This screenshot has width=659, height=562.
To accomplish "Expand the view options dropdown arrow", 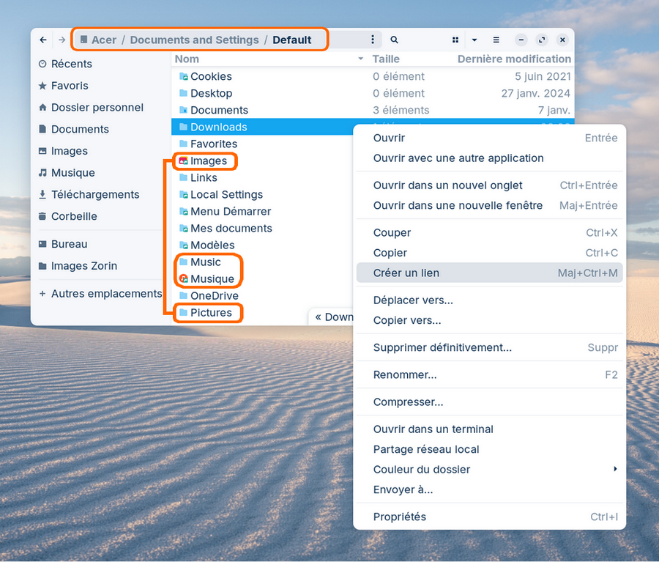I will (x=474, y=40).
